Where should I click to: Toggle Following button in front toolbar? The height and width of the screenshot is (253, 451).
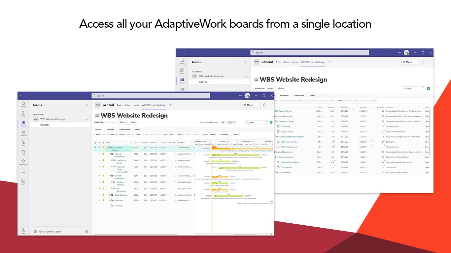[224, 134]
